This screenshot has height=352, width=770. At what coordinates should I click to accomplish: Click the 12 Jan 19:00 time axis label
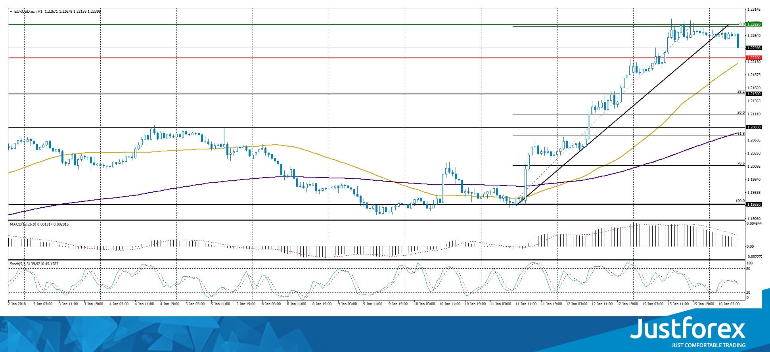pos(627,304)
